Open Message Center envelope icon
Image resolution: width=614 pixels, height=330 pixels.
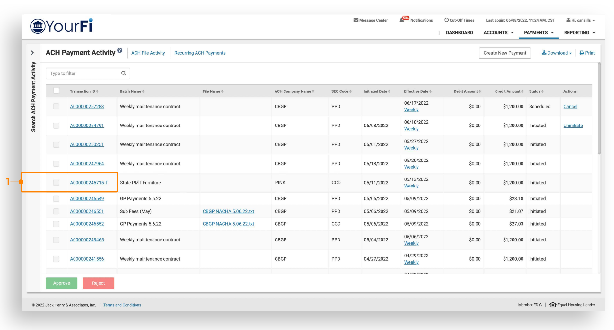(356, 20)
